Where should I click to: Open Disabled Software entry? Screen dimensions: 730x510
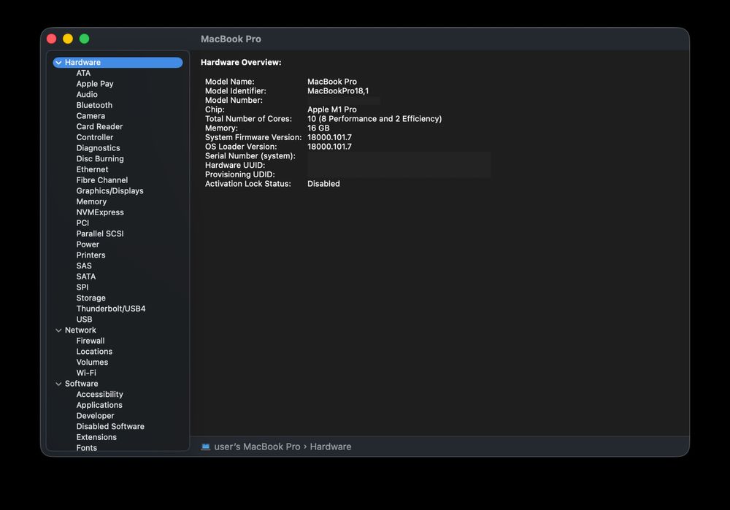click(x=110, y=426)
